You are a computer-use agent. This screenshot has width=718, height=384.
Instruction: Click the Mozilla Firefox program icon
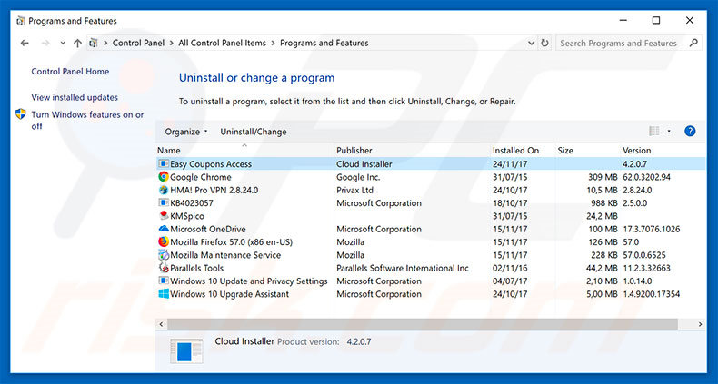coord(164,242)
